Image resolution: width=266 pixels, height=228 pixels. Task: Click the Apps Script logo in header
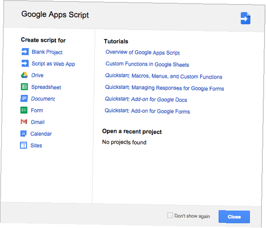click(245, 18)
